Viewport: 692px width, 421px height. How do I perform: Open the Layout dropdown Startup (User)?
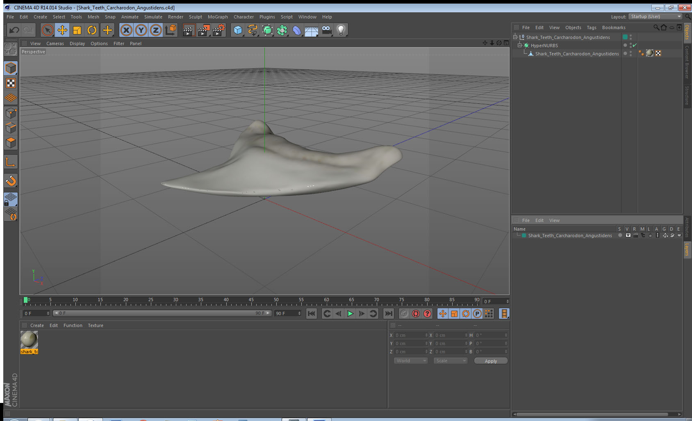click(x=656, y=16)
